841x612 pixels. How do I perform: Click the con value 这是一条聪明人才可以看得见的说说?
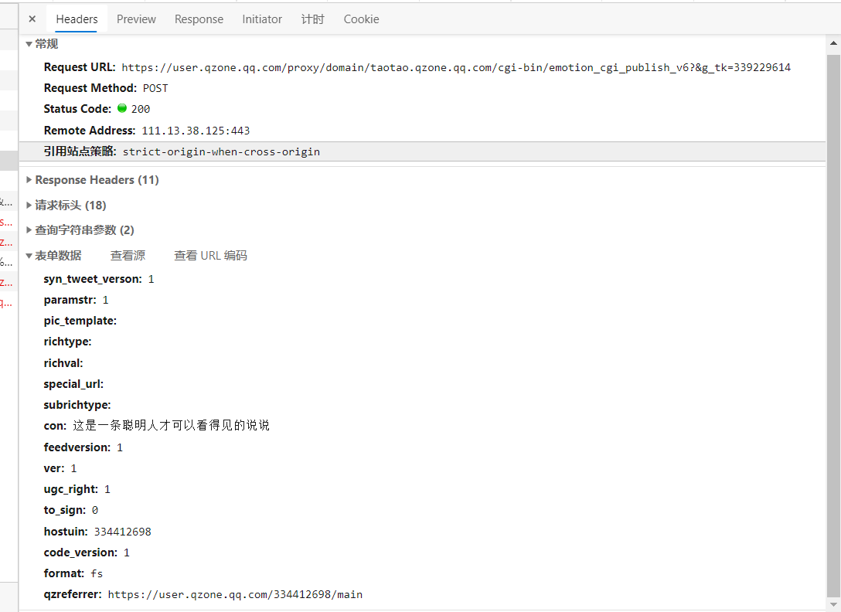pos(171,425)
